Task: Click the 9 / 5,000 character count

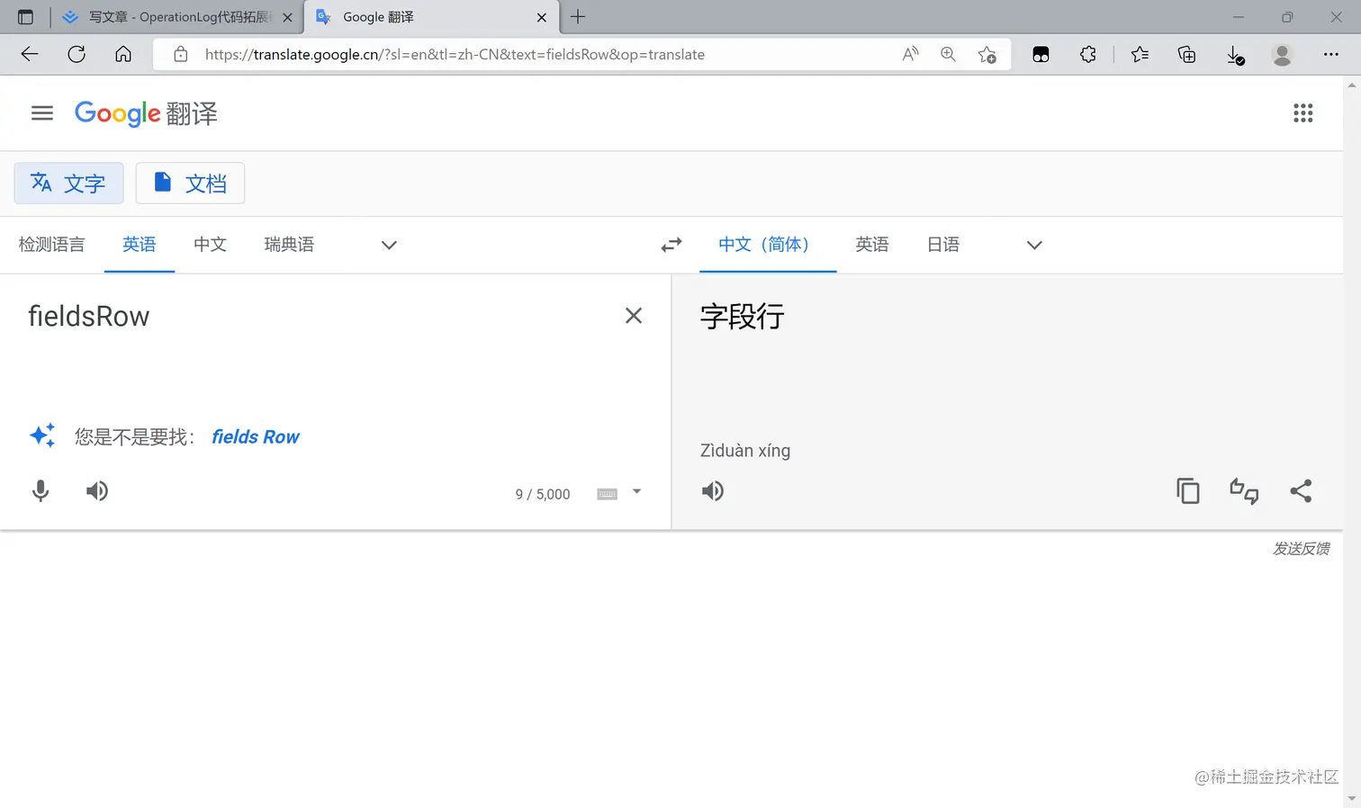Action: [x=543, y=494]
